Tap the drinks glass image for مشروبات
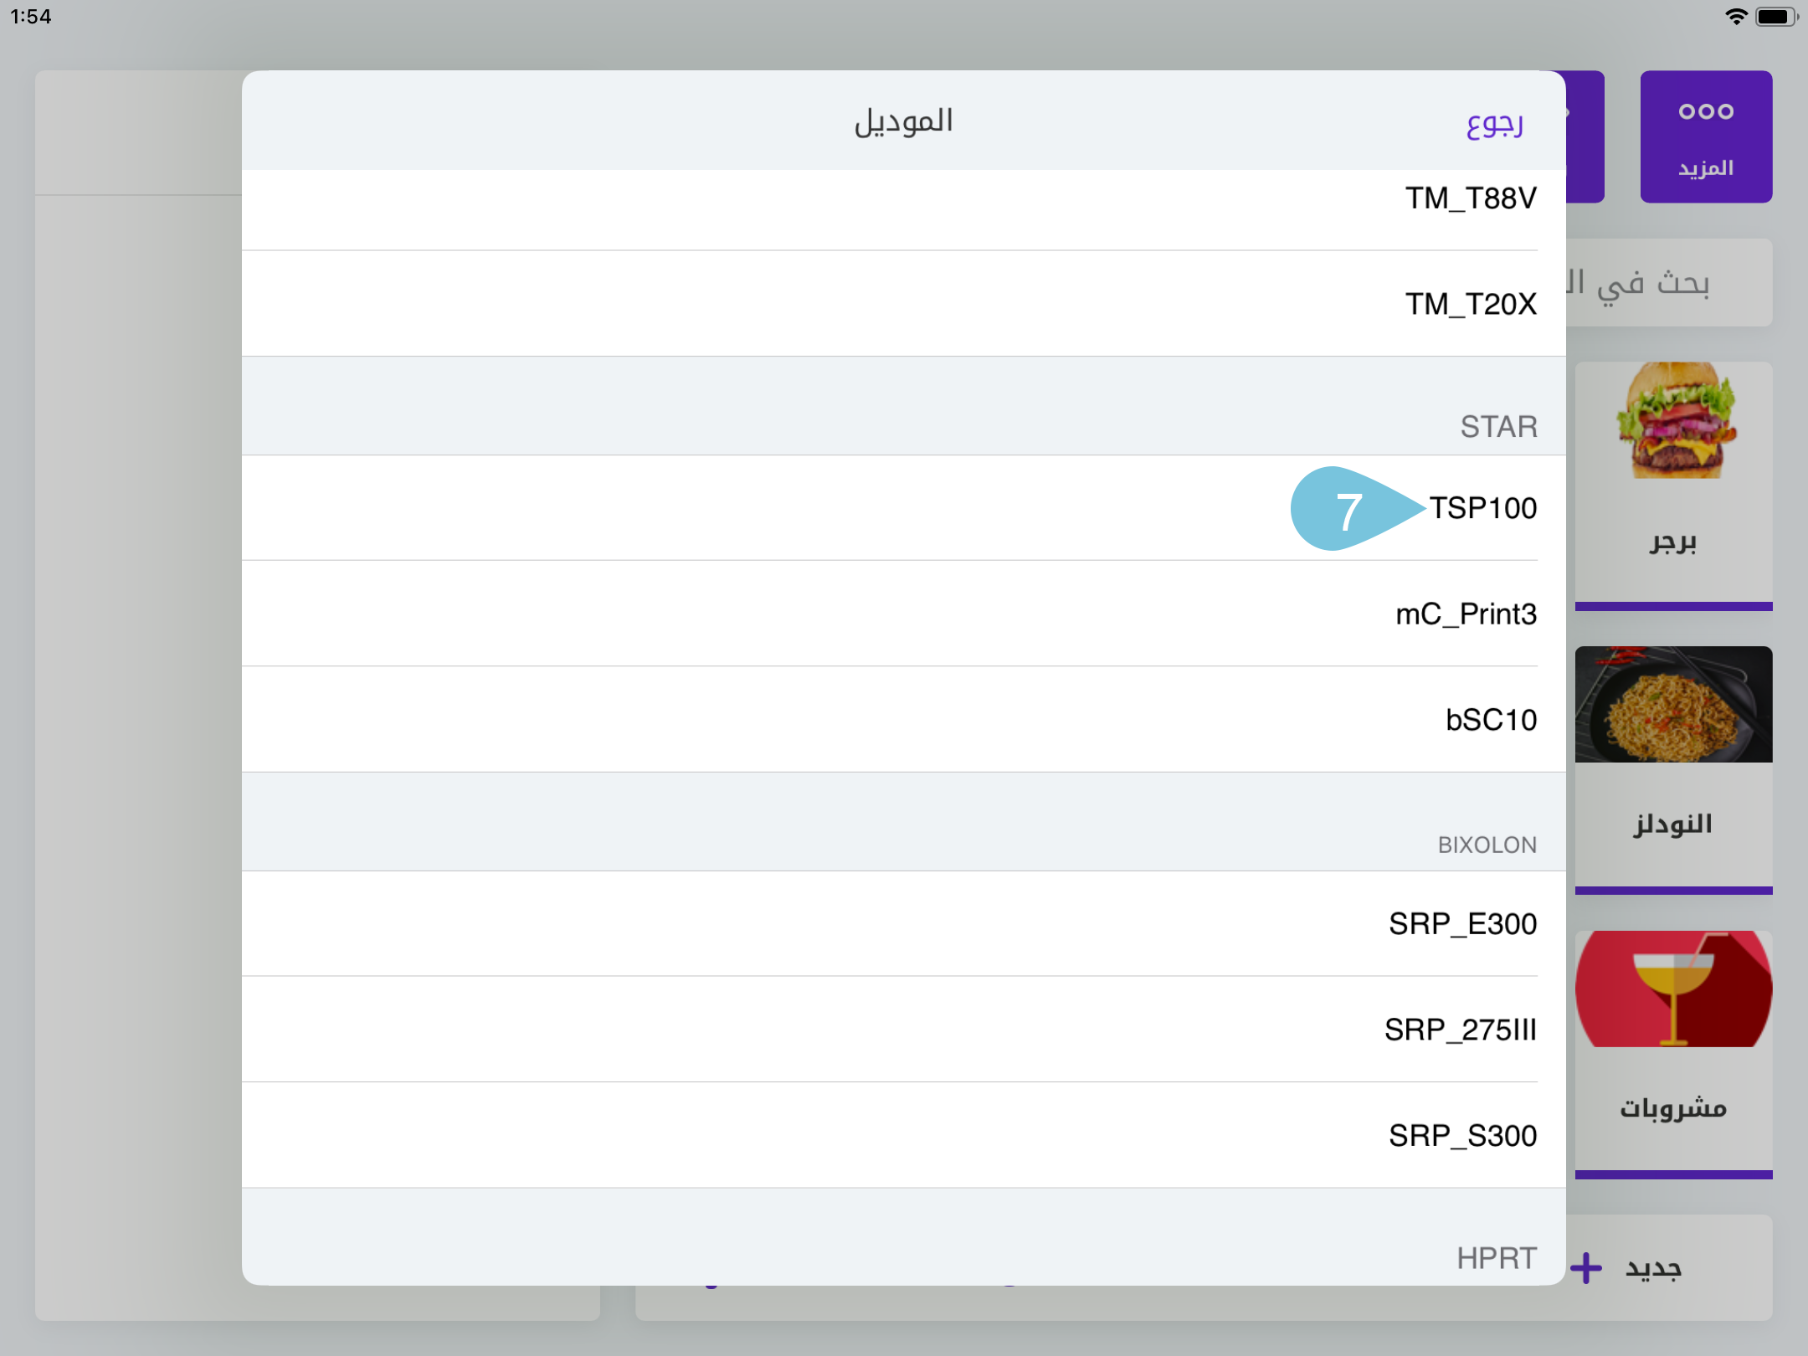 (x=1672, y=988)
